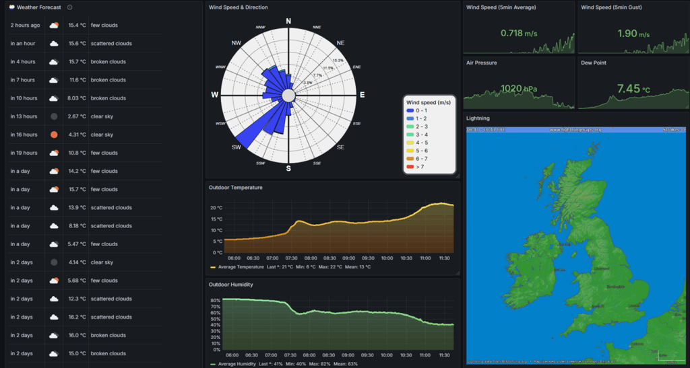The width and height of the screenshot is (690, 368).
Task: Click the > 7 wind speed legend entry
Action: click(415, 167)
